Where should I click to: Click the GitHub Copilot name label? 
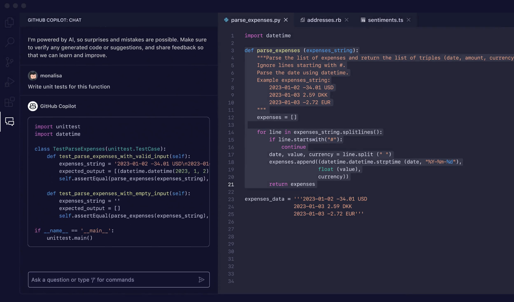point(58,106)
